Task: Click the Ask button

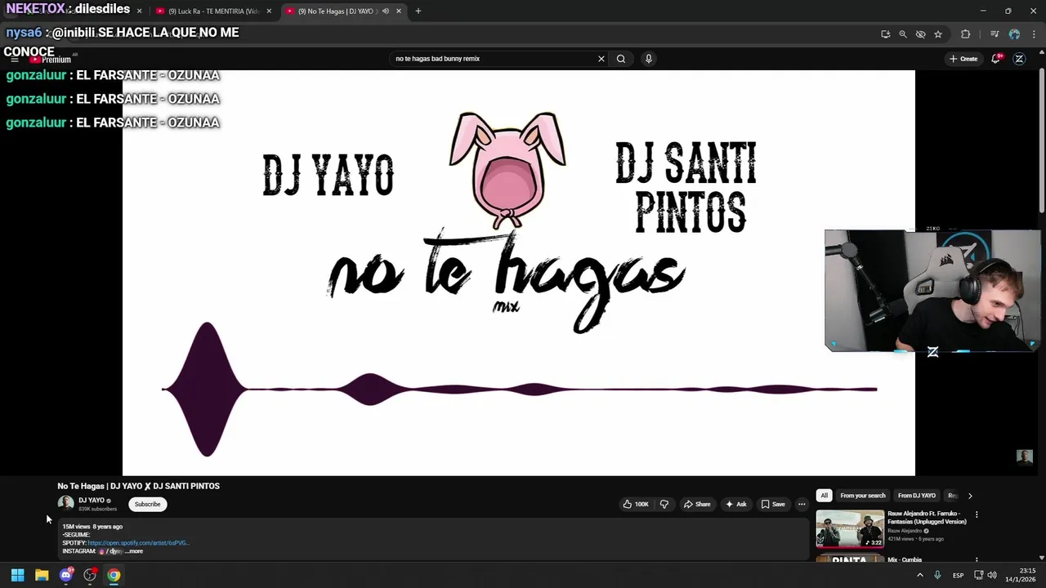Action: (735, 504)
